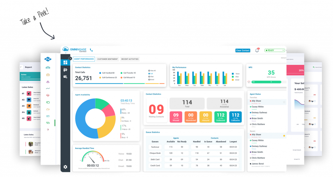The image size is (333, 177).
Task: Select the Email radio option
Action: pyautogui.click(x=149, y=80)
